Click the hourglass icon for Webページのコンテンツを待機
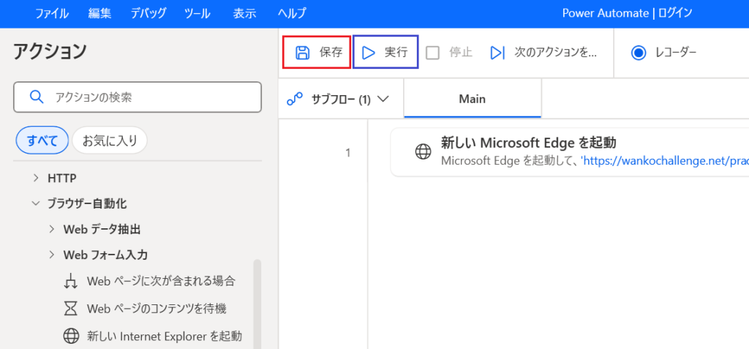 [71, 309]
